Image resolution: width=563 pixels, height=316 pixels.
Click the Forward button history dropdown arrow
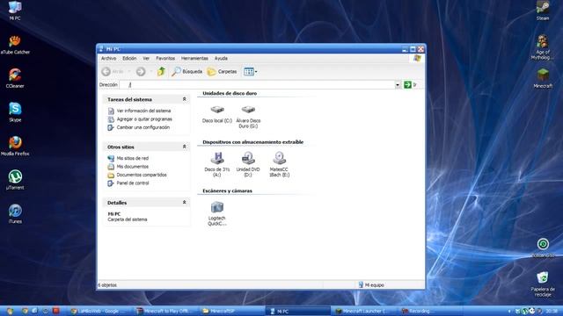150,71
